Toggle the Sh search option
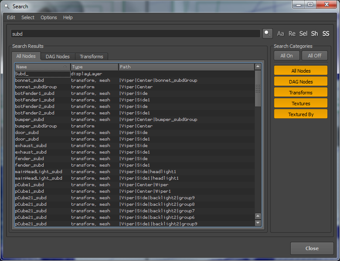This screenshot has height=261, width=340. pyautogui.click(x=314, y=33)
